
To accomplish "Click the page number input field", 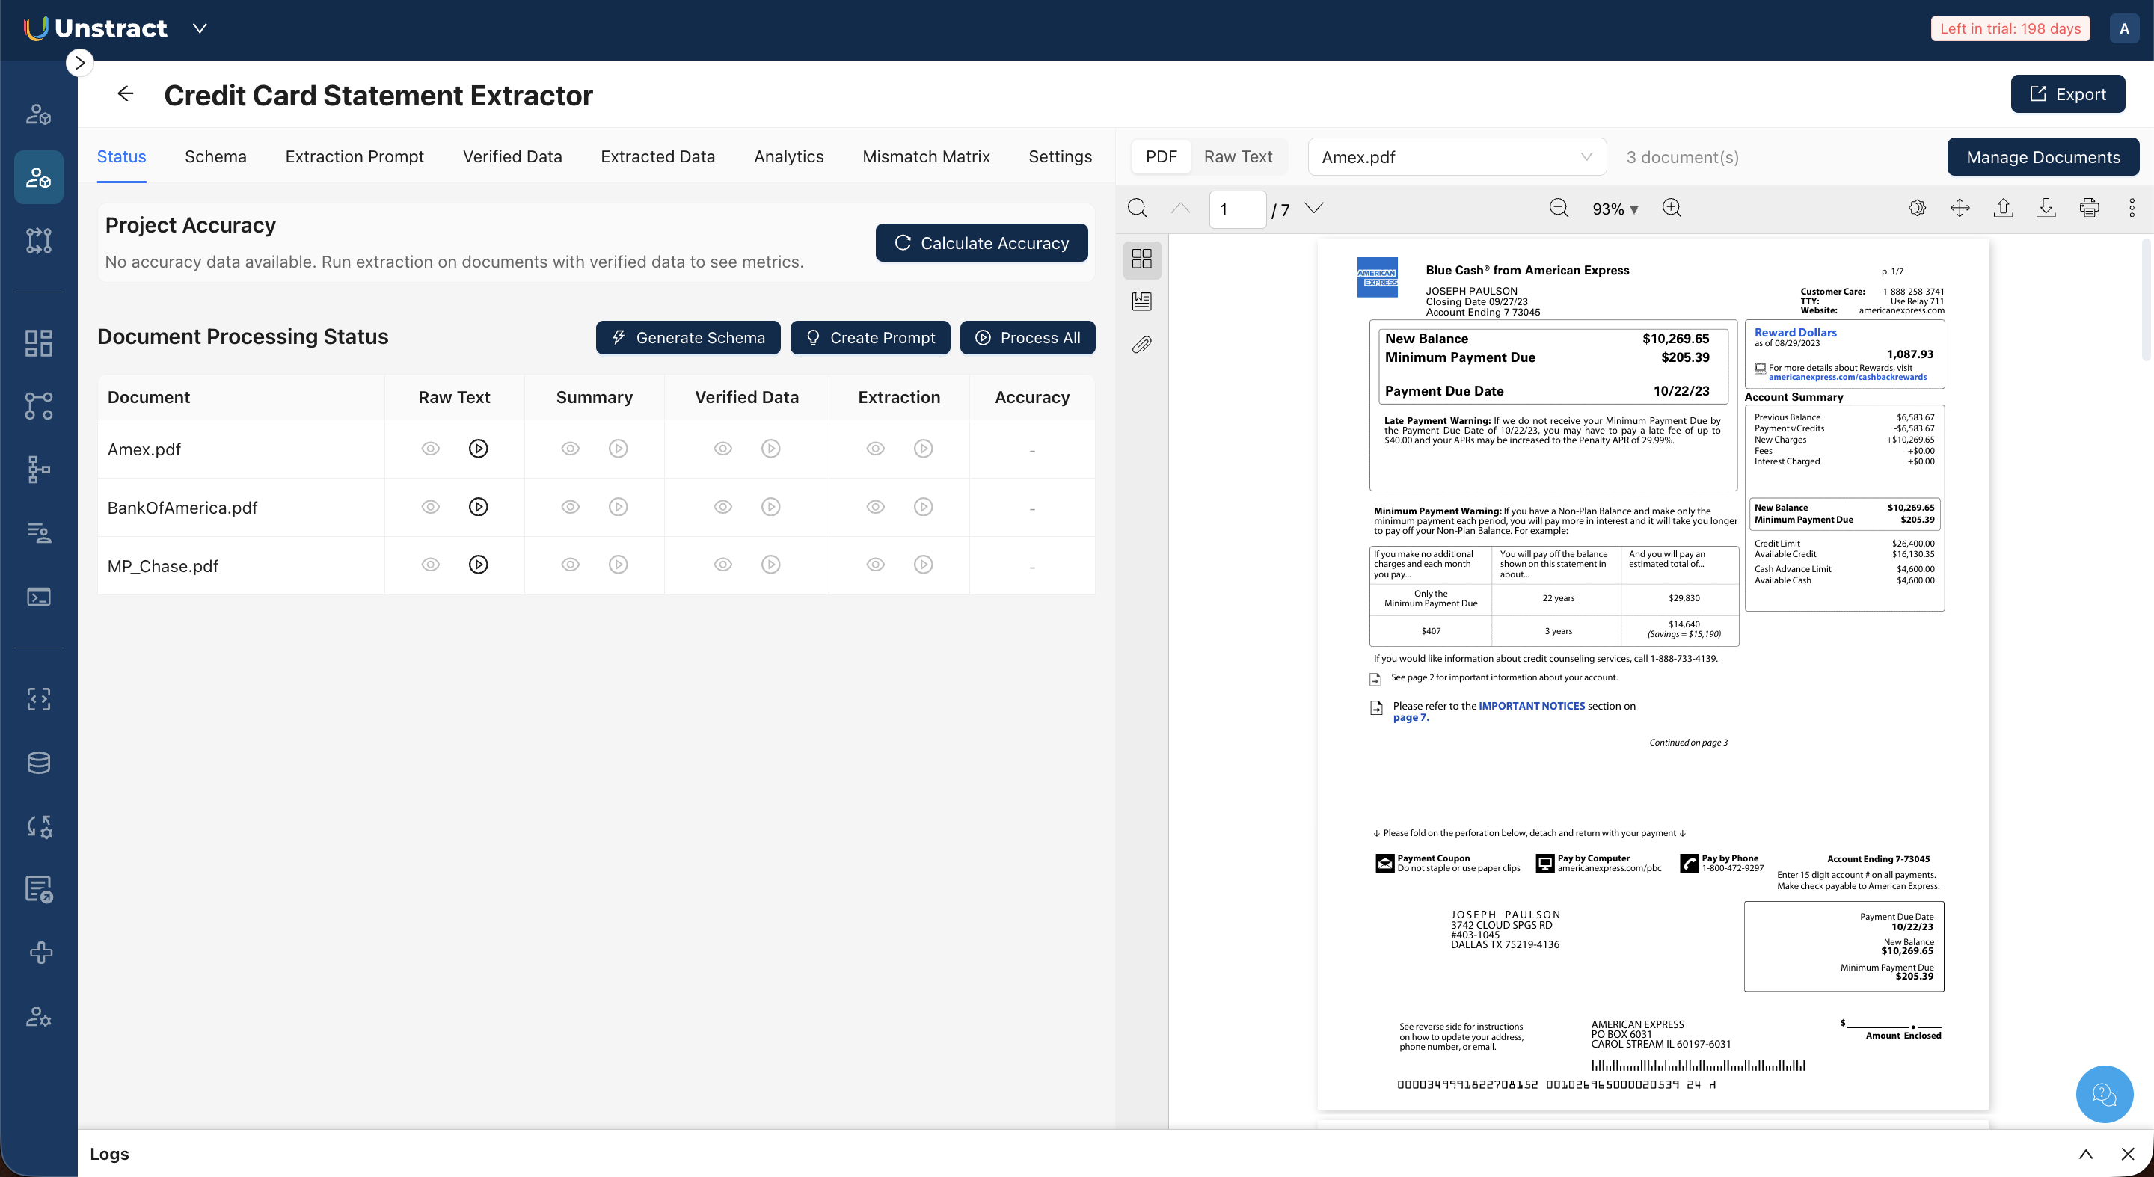I will (1237, 209).
